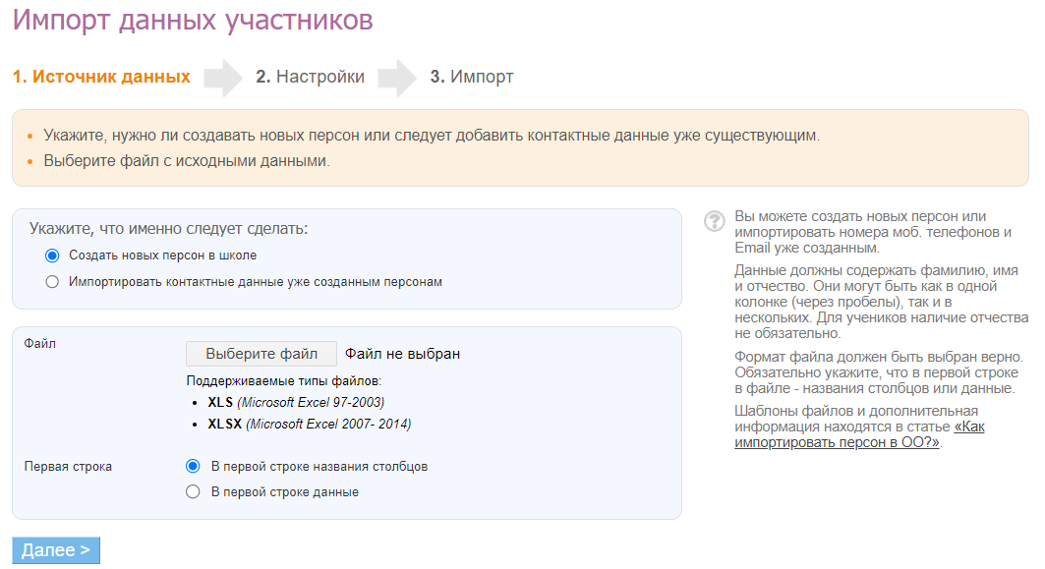Click the Первая строка field label
This screenshot has width=1045, height=569.
click(68, 467)
